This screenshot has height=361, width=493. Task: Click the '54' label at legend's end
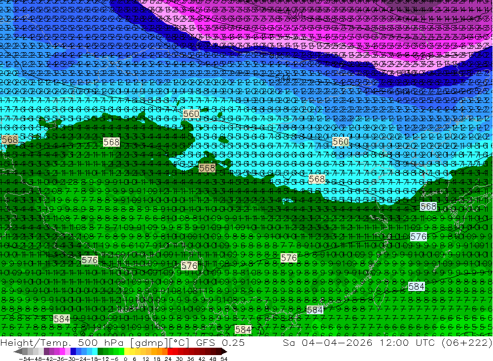coord(224,359)
